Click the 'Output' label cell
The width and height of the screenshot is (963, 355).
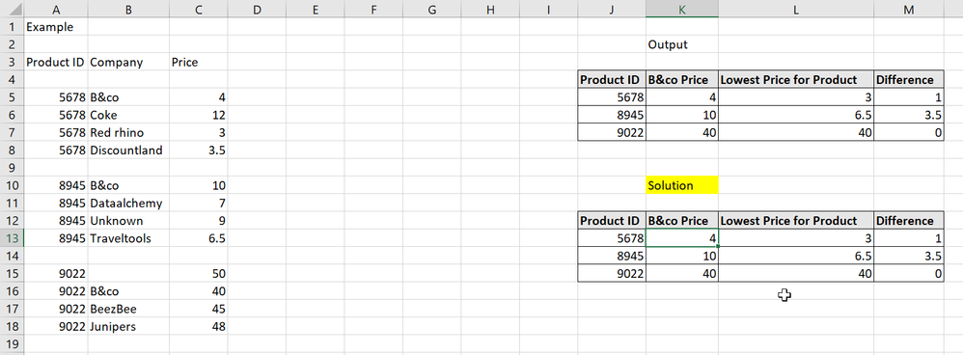pyautogui.click(x=681, y=44)
